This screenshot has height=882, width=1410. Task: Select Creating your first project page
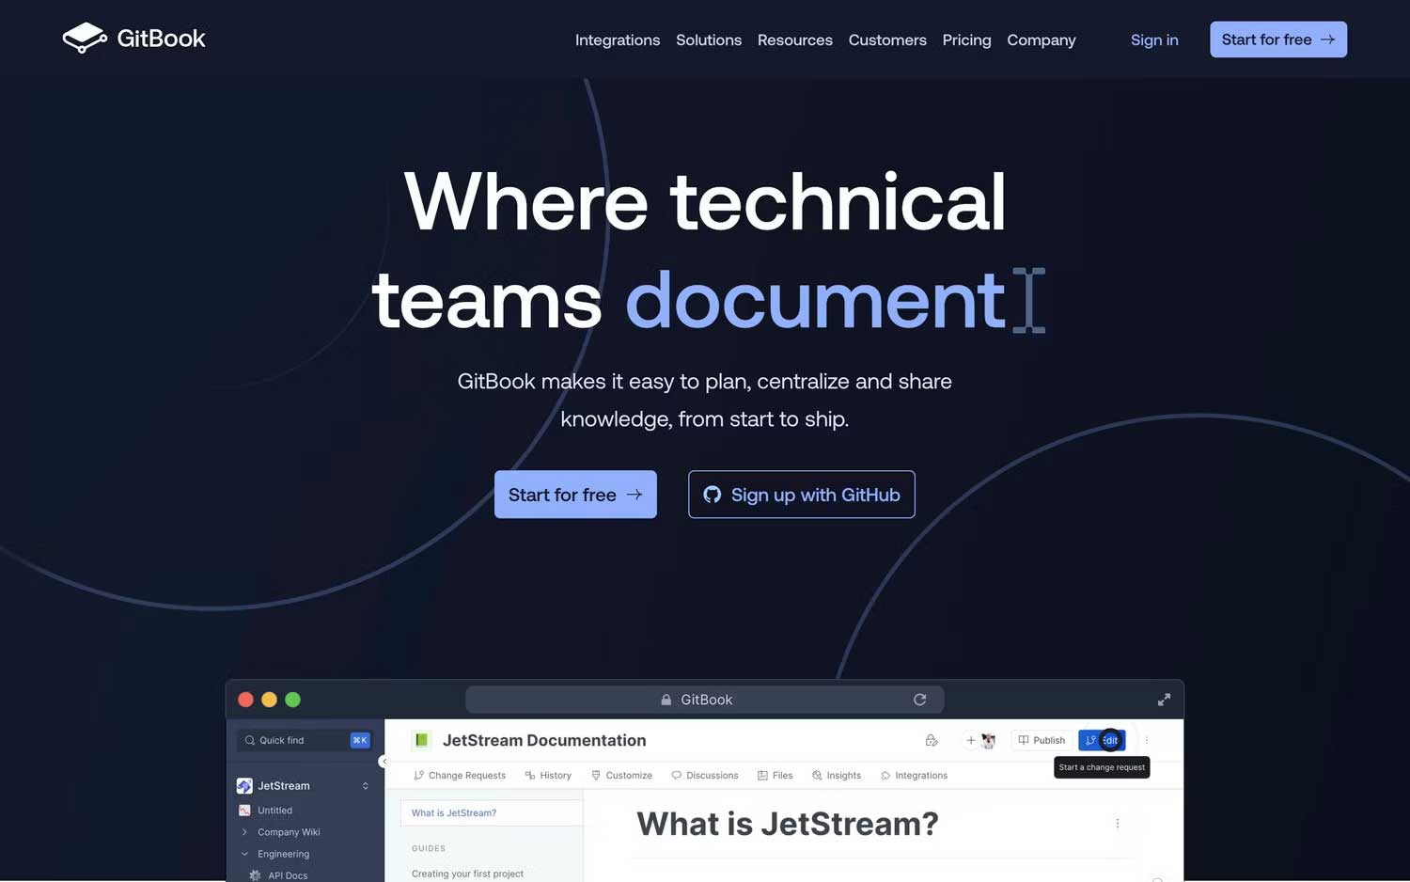point(467,874)
